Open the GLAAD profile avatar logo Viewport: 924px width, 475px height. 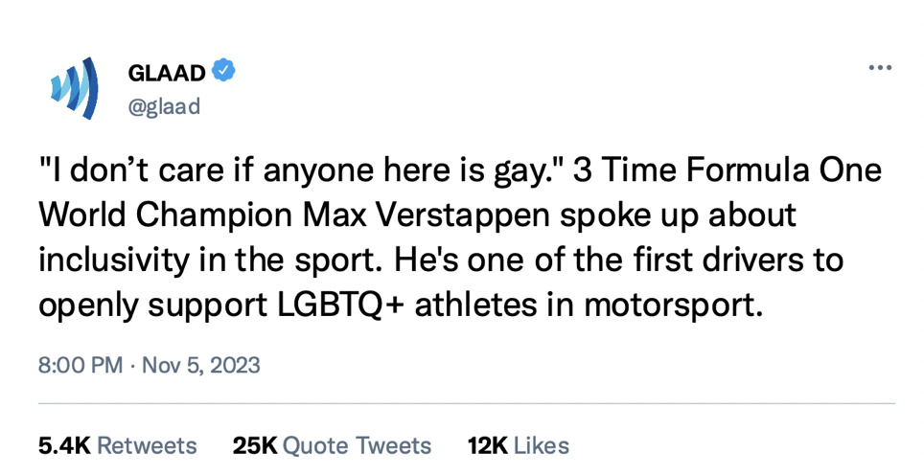tap(74, 87)
